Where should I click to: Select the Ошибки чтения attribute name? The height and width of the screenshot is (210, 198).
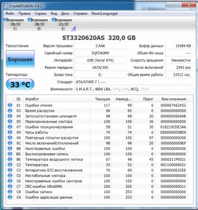point(39,105)
